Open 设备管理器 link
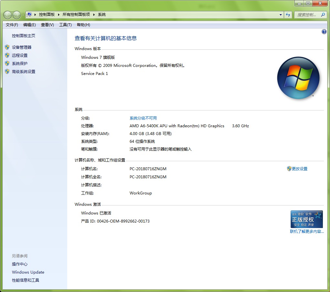The image size is (330, 292). 21,47
